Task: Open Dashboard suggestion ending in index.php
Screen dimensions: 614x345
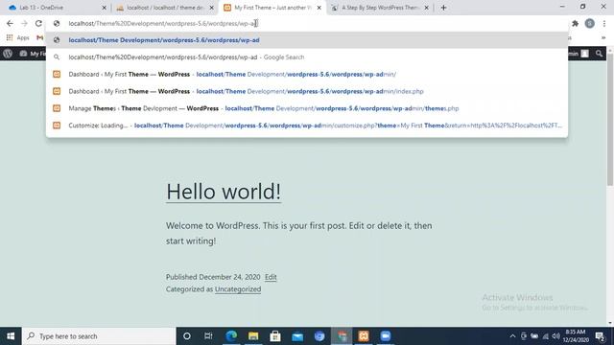Action: tap(307, 91)
